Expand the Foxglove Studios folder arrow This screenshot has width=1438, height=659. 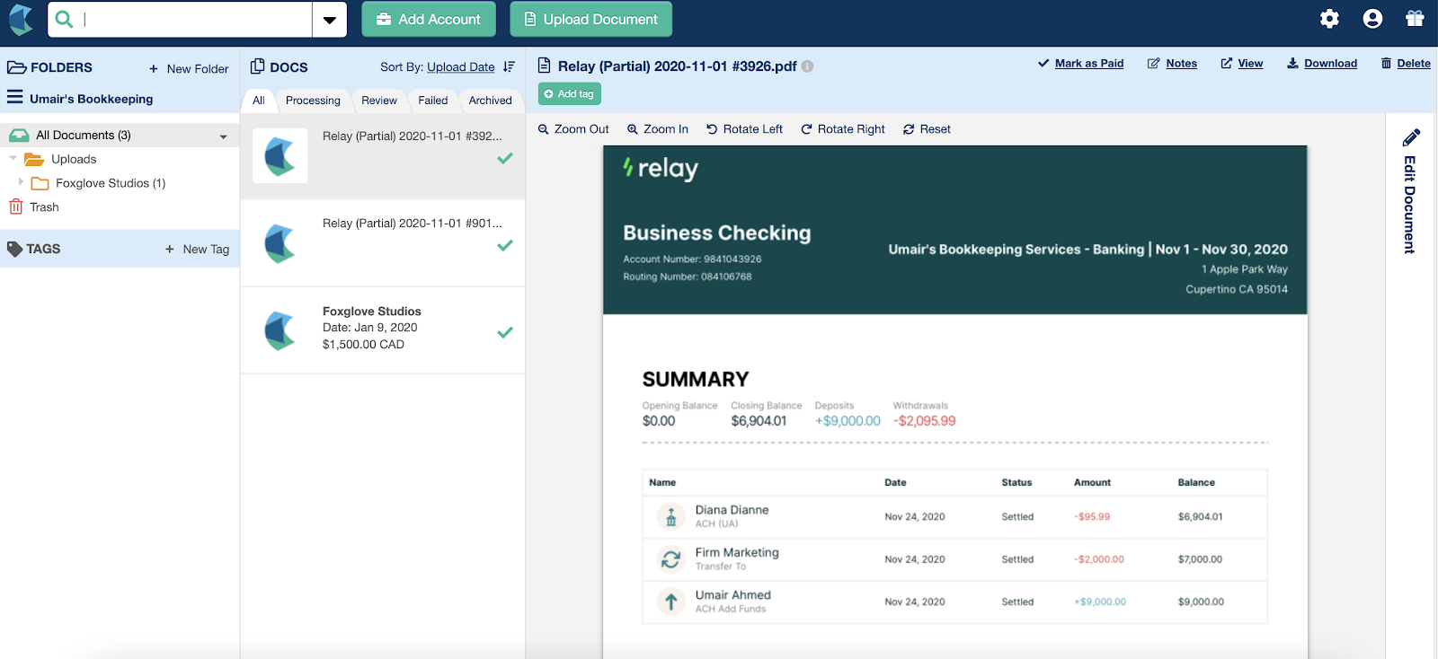[x=21, y=181]
